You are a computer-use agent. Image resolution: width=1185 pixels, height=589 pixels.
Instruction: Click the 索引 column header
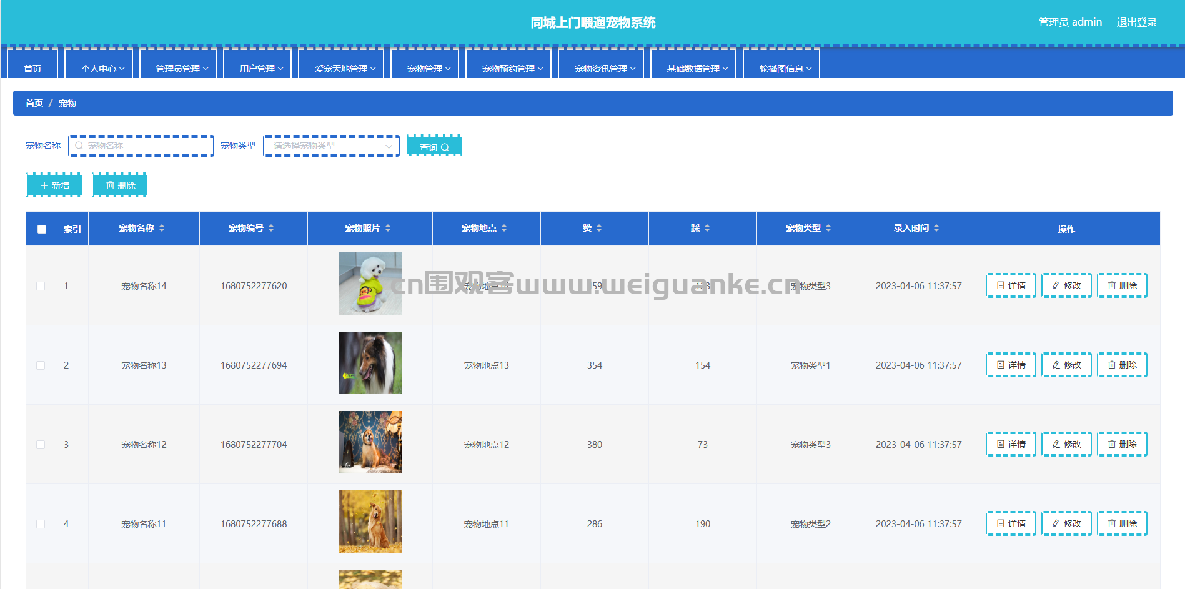pyautogui.click(x=72, y=229)
